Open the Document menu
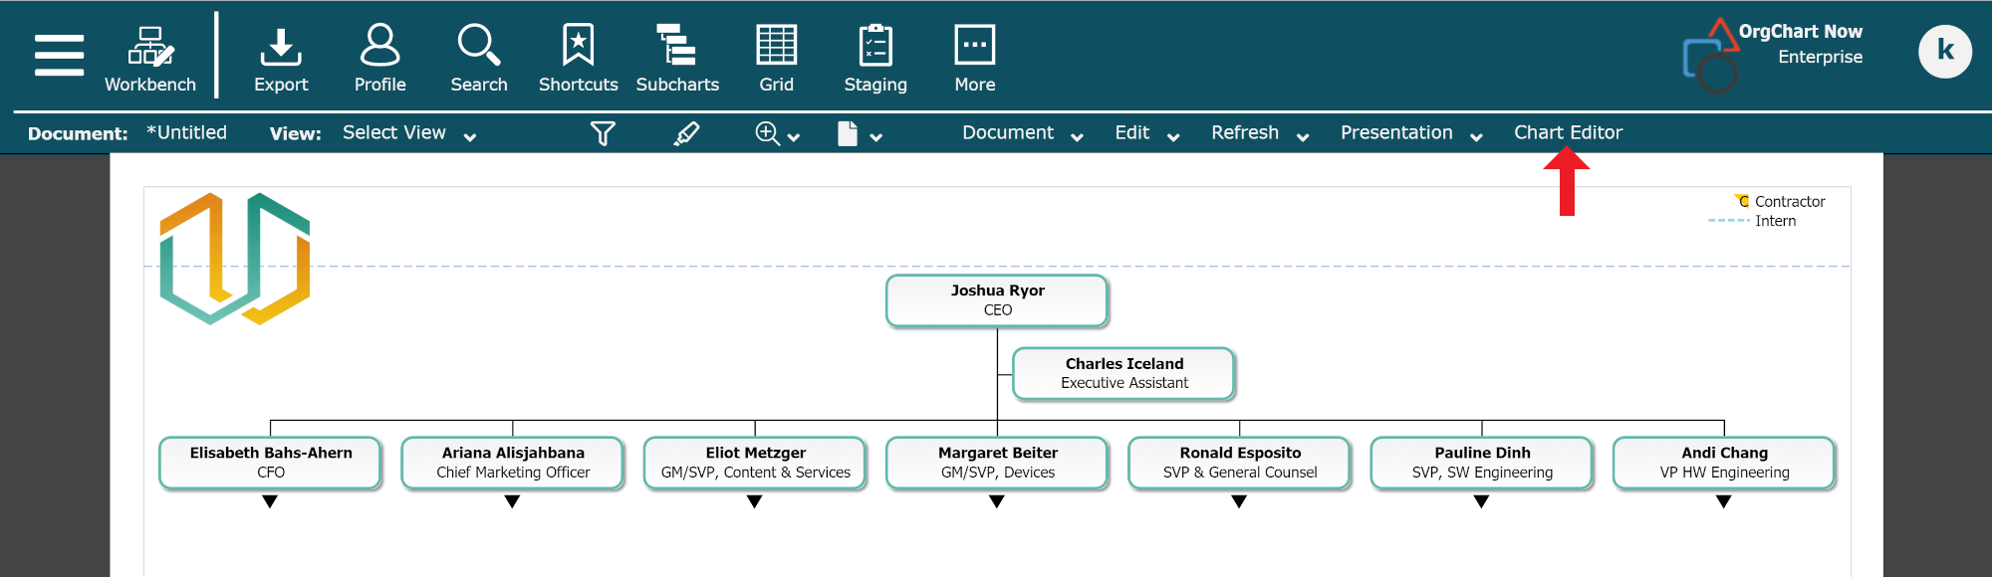This screenshot has height=577, width=1992. point(1022,133)
